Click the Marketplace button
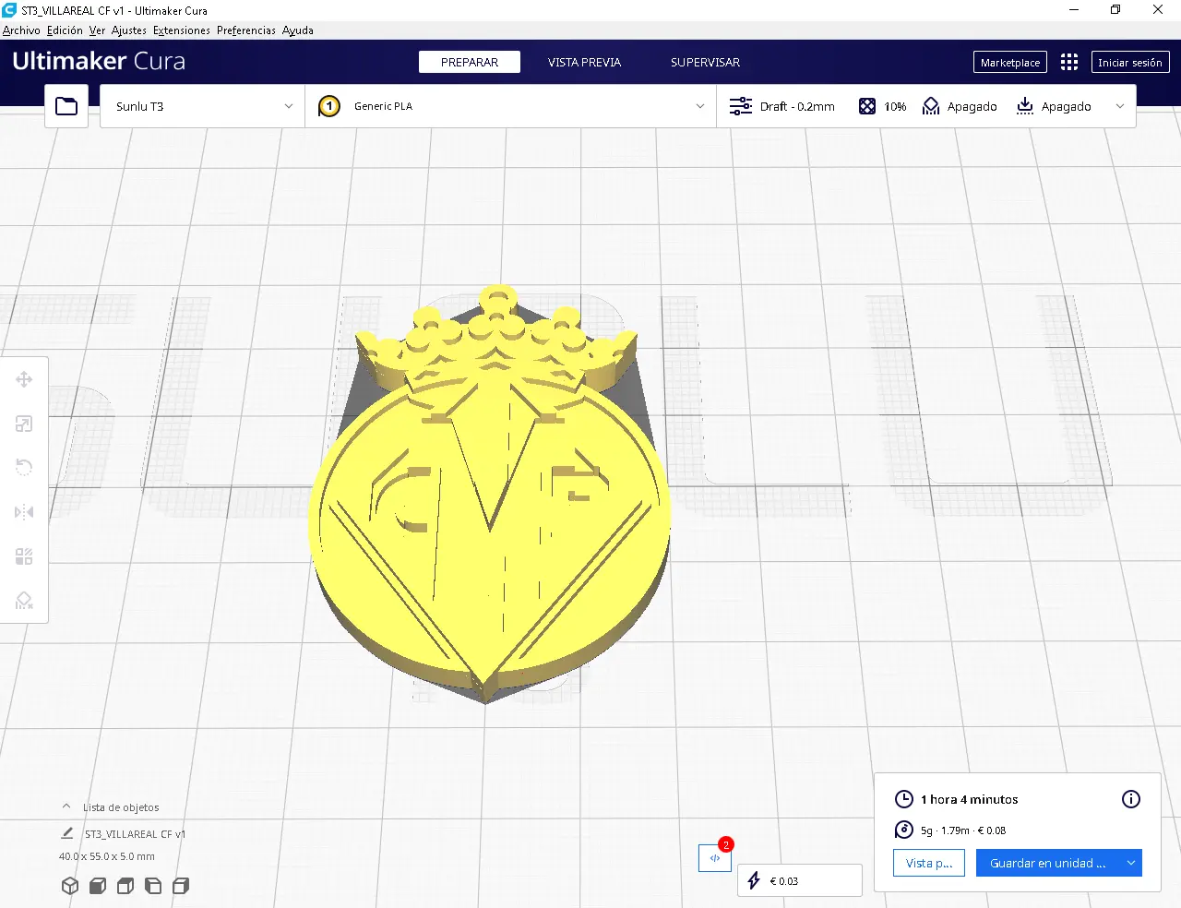The image size is (1181, 908). pyautogui.click(x=1009, y=62)
